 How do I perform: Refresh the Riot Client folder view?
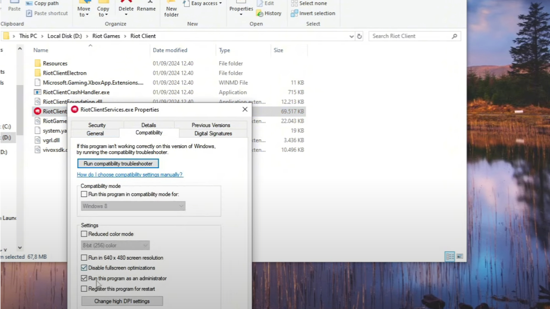(x=360, y=36)
